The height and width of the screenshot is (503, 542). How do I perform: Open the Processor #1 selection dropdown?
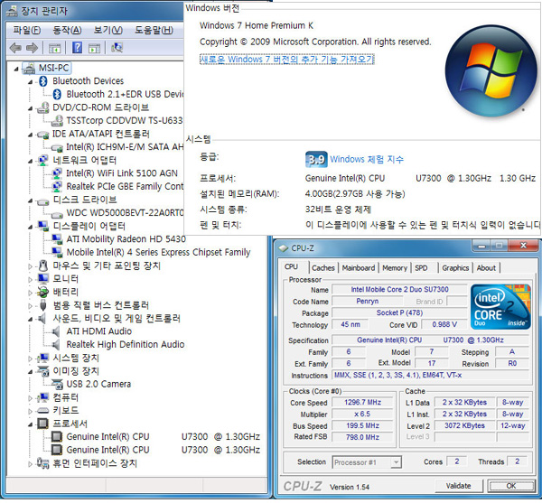coord(366,461)
